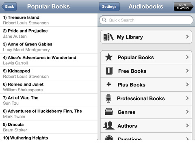This screenshot has height=146, width=195.
Task: Click the star icon for Popular Books
Action: click(x=109, y=57)
